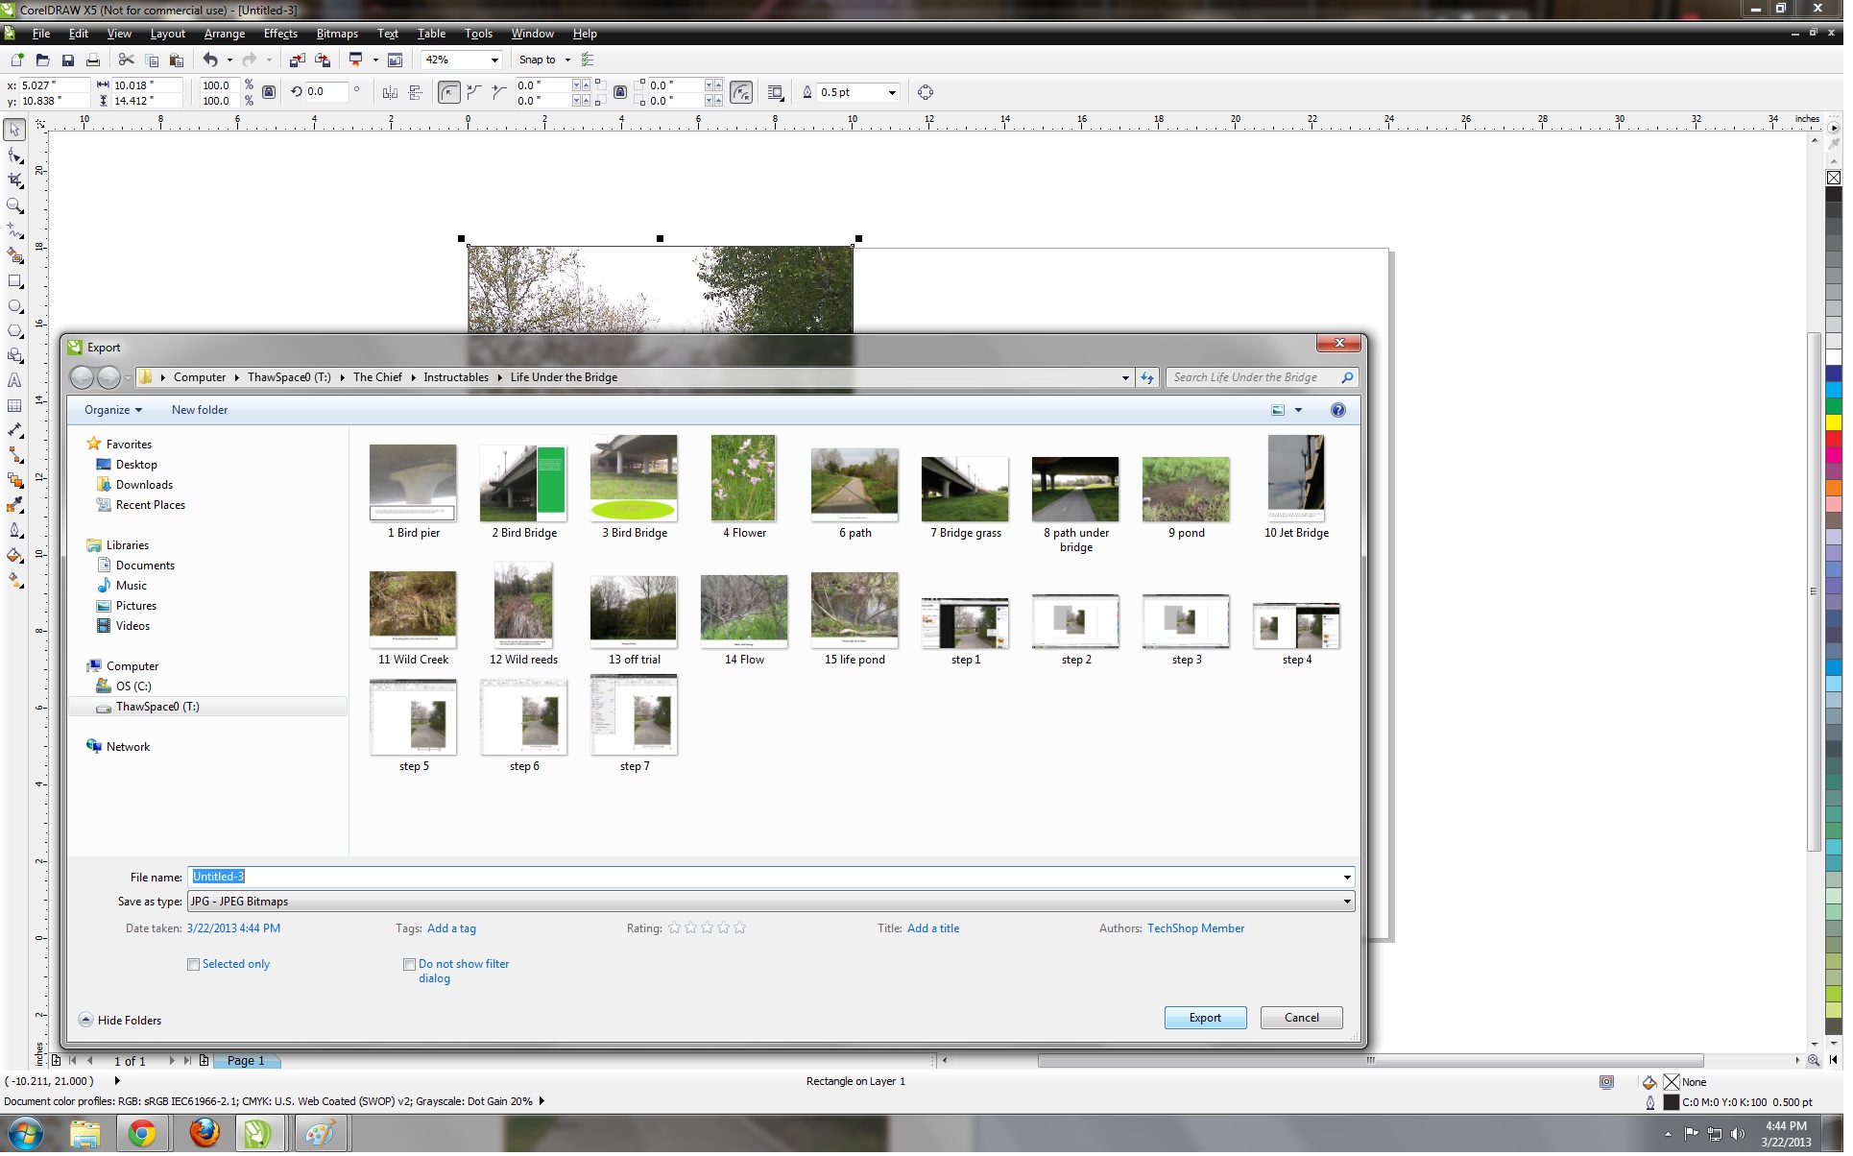Viewport: 1853px width, 1156px height.
Task: Click the Undo arrow icon
Action: [210, 60]
